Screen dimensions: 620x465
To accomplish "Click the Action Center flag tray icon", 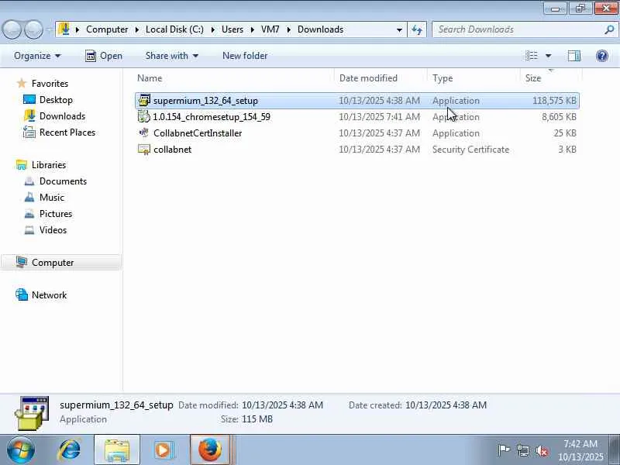I will pyautogui.click(x=504, y=450).
